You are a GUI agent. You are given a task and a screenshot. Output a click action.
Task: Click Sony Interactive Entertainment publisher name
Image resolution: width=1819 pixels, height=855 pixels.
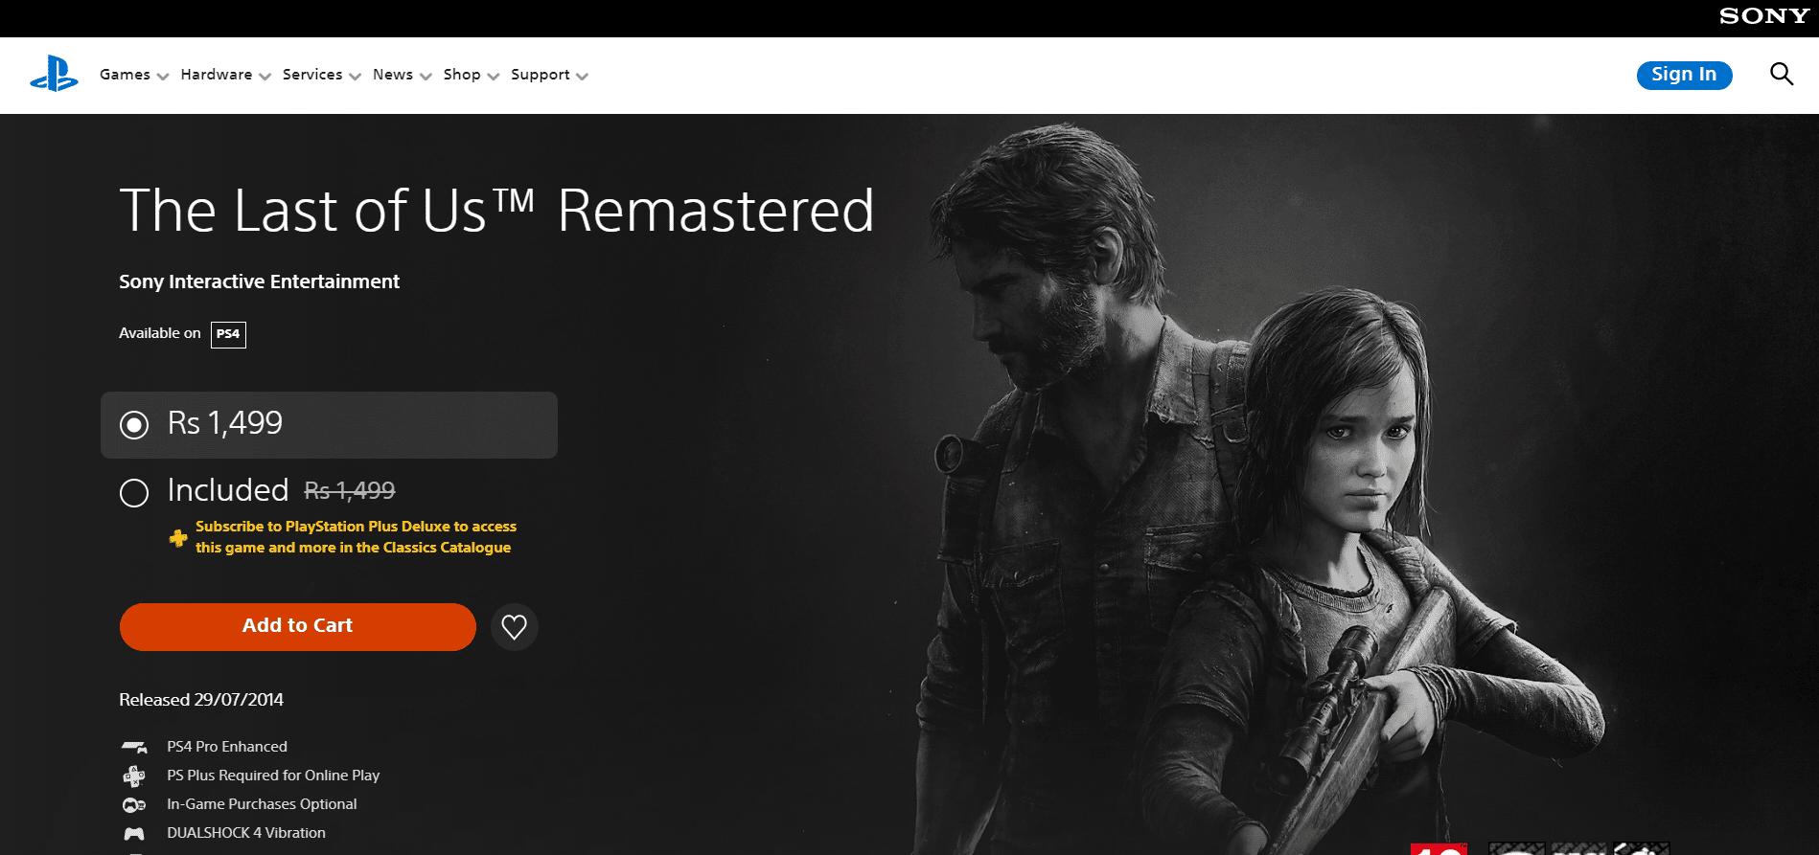pos(259,281)
